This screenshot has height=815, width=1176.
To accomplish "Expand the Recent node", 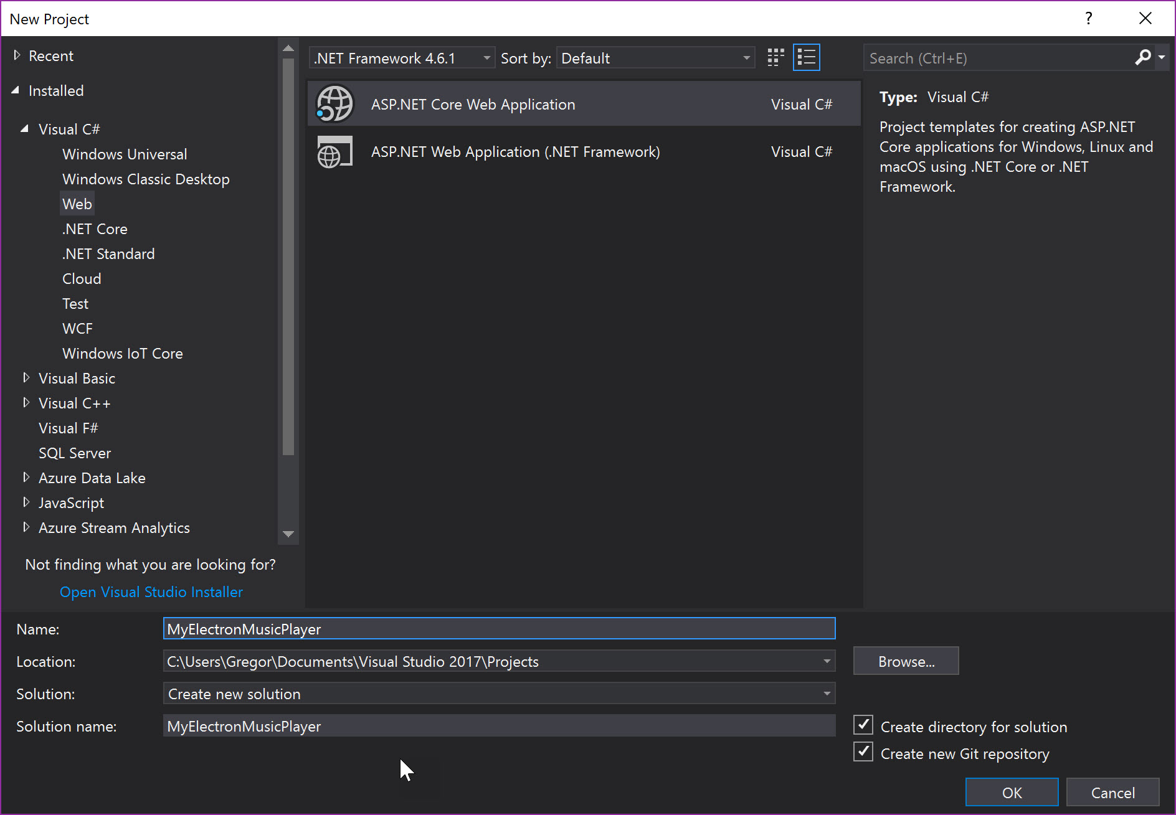I will [x=17, y=55].
